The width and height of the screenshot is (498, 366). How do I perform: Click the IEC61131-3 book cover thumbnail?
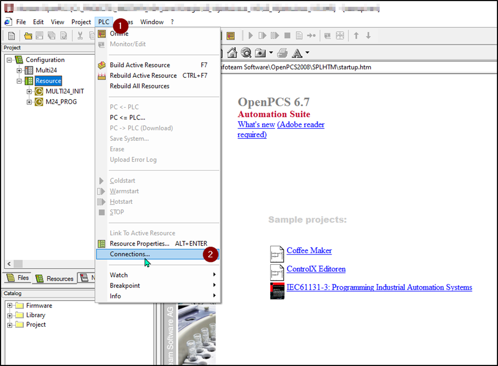(x=277, y=291)
